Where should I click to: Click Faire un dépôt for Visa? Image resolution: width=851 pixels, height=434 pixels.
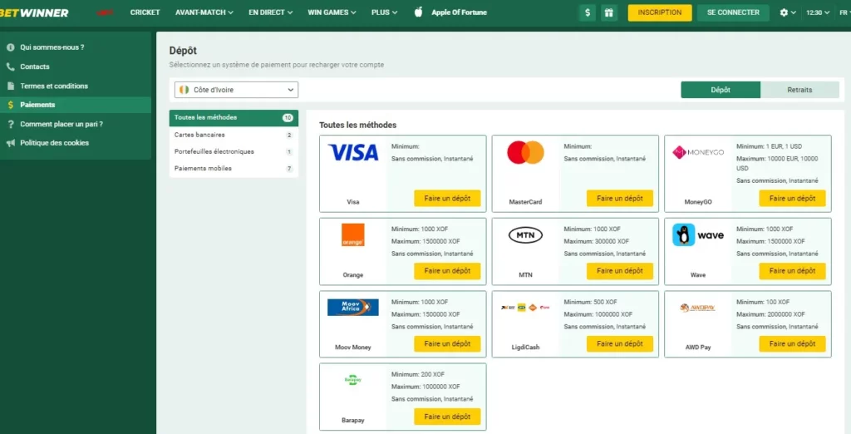447,198
